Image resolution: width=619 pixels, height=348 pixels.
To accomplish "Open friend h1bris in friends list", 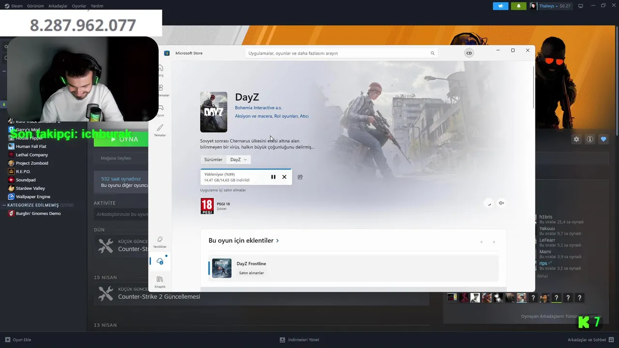I will [546, 217].
